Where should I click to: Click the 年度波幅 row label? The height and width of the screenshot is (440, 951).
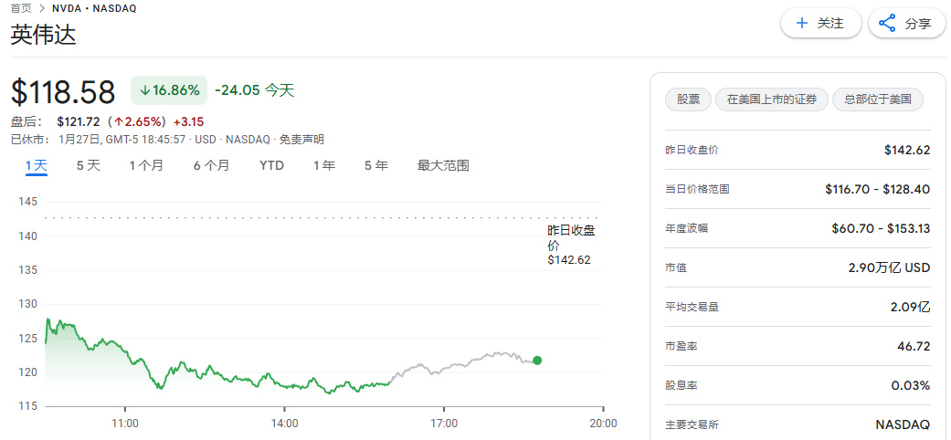tap(687, 228)
